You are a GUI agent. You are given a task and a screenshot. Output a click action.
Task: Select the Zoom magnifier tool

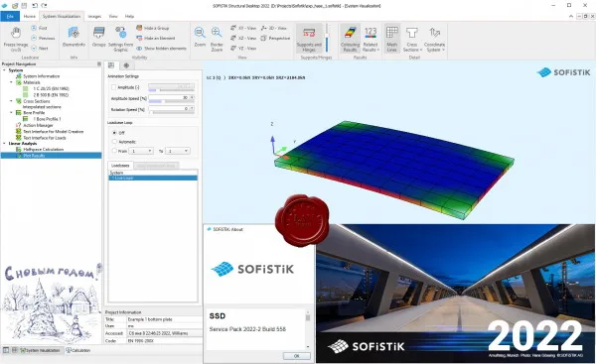(200, 37)
